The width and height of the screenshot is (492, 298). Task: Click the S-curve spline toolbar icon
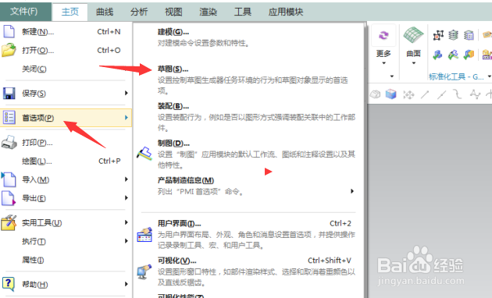(x=457, y=94)
